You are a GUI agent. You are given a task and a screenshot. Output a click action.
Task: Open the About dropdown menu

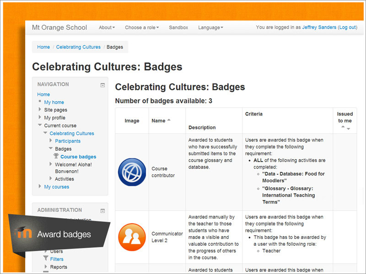tap(107, 27)
